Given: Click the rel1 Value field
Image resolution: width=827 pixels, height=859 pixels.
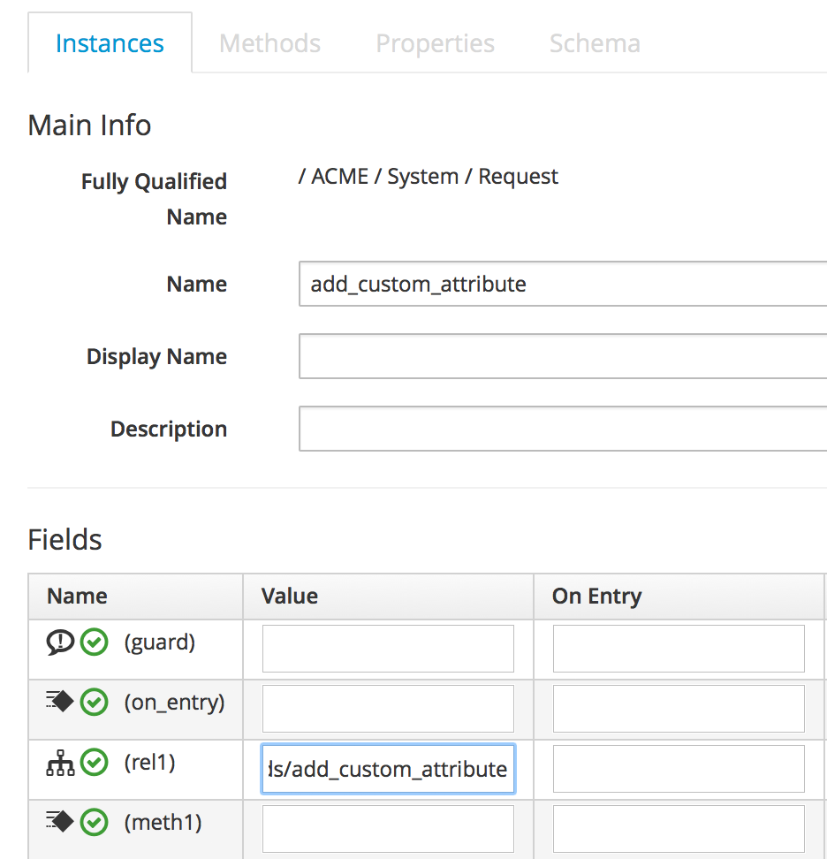Looking at the screenshot, I should tap(388, 769).
